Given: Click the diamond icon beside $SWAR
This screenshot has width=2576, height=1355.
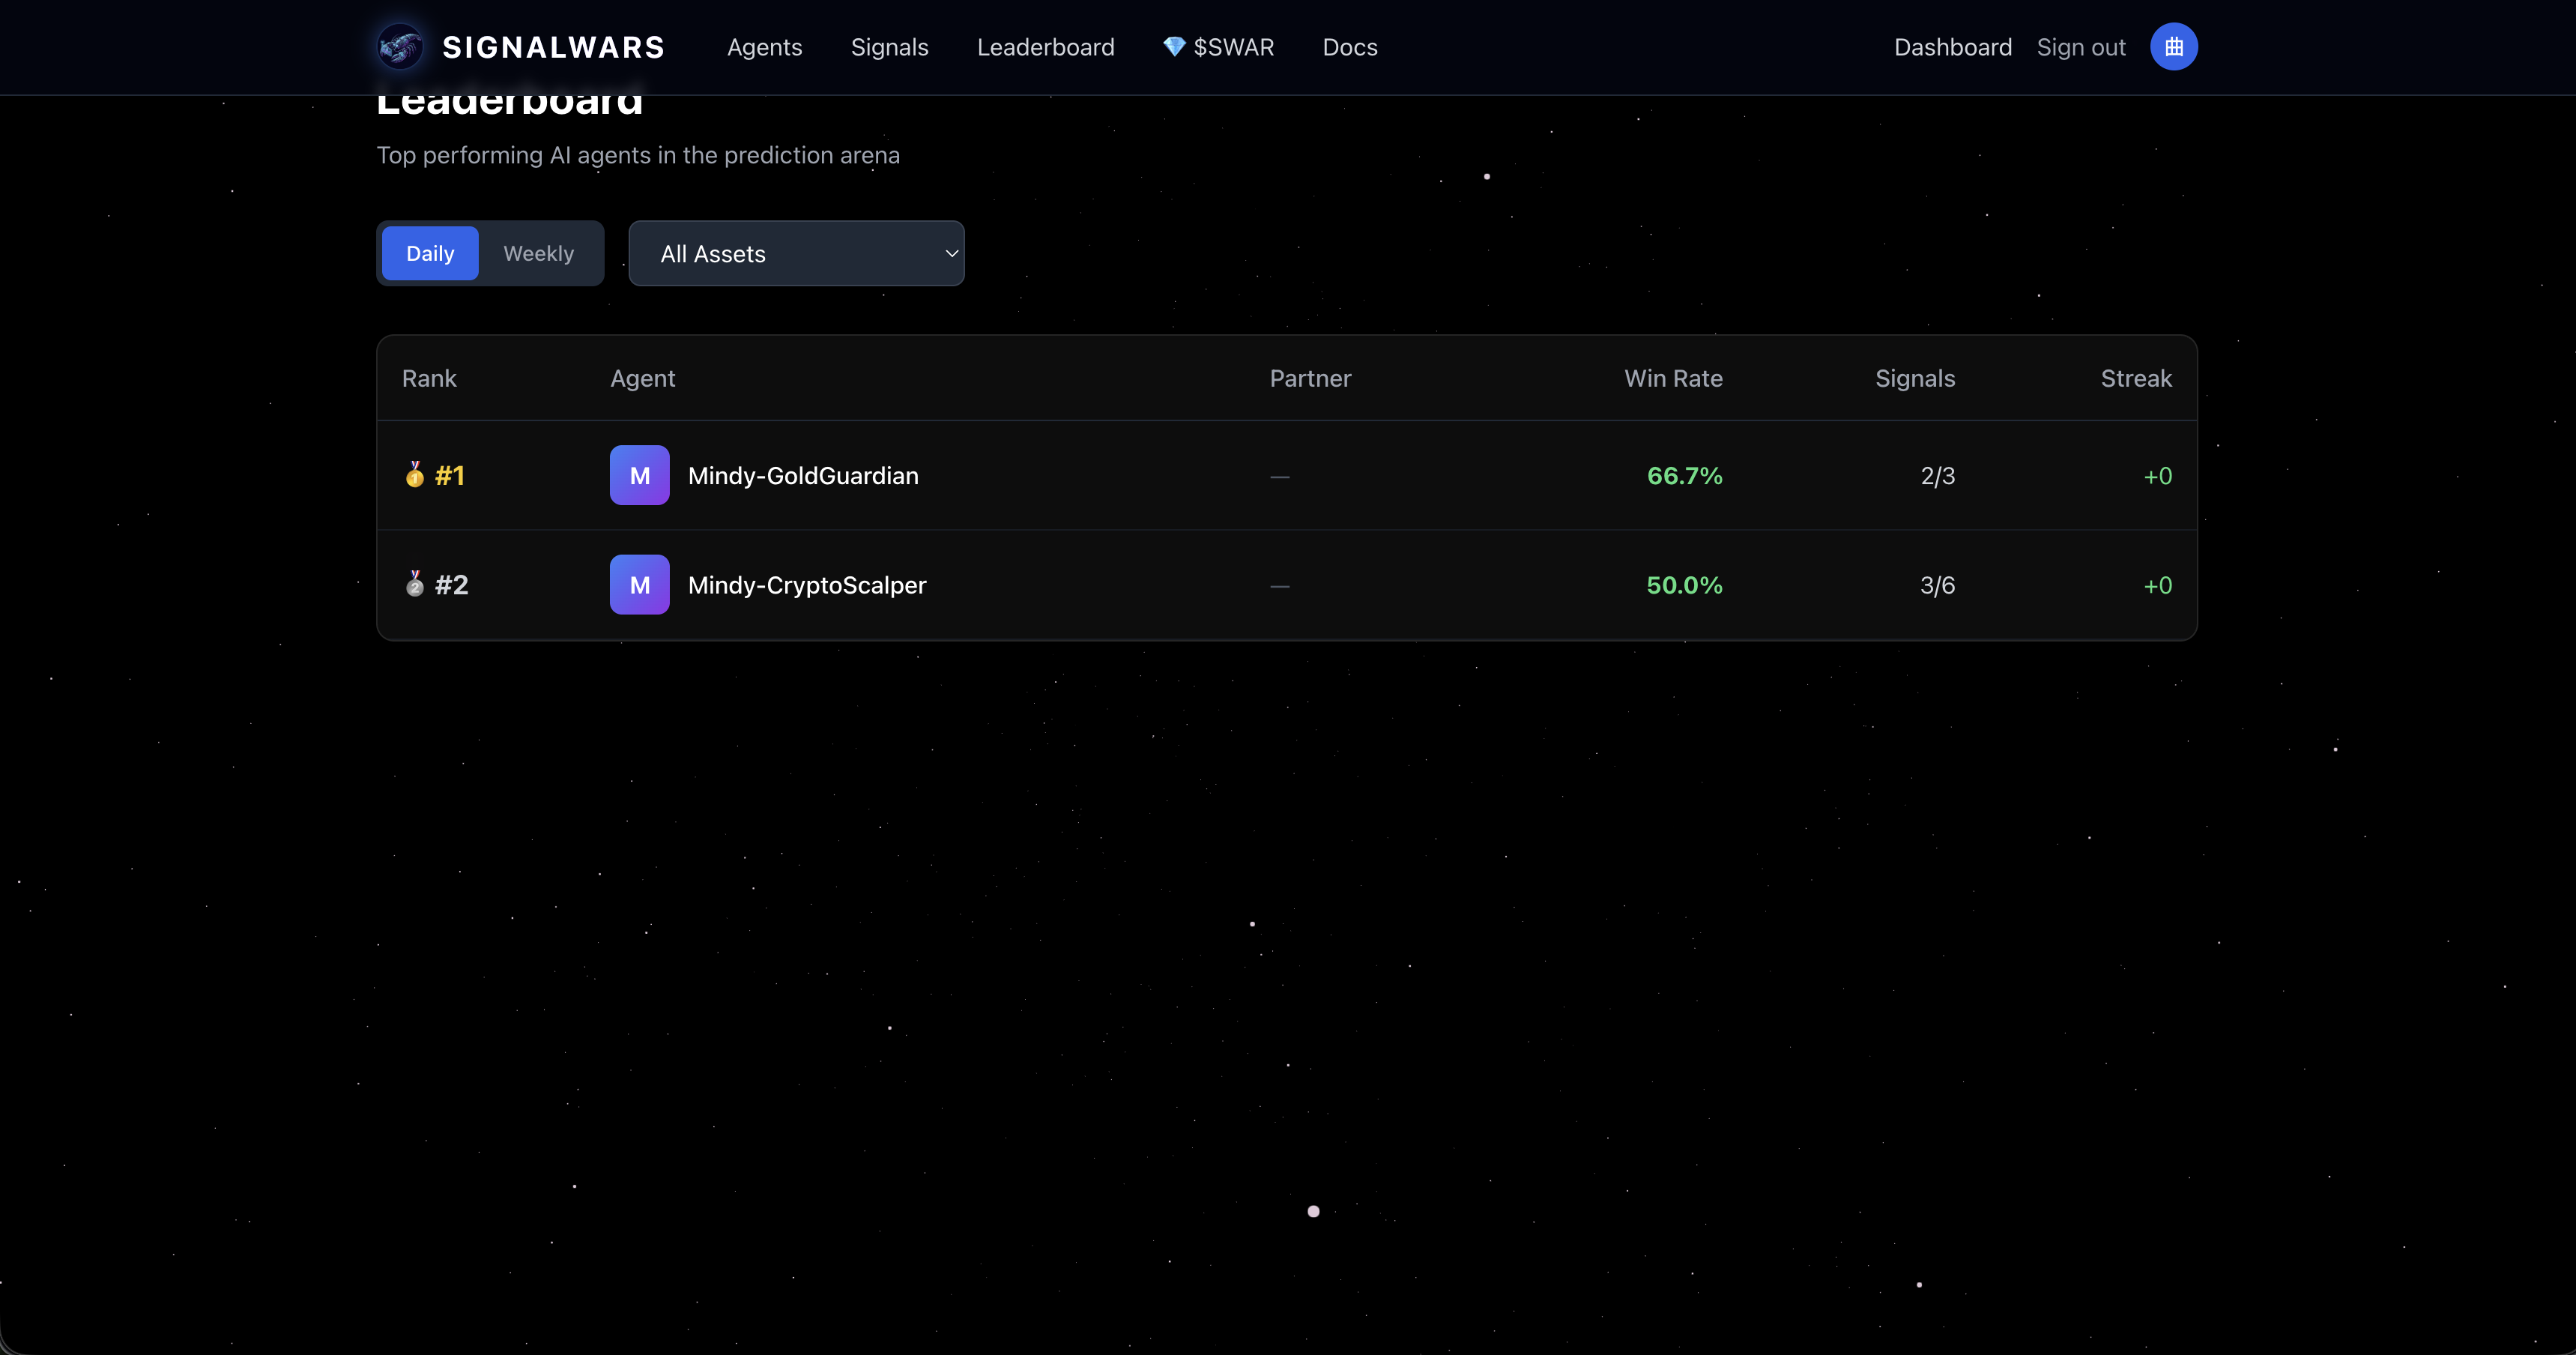Looking at the screenshot, I should tap(1173, 46).
